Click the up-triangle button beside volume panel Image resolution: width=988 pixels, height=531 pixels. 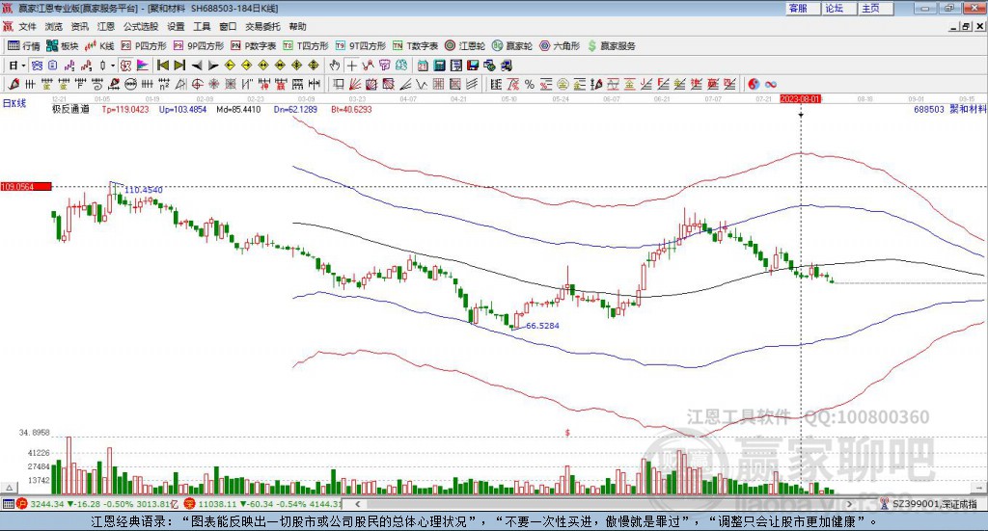pyautogui.click(x=10, y=488)
